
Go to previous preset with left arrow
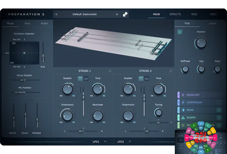[56, 14]
